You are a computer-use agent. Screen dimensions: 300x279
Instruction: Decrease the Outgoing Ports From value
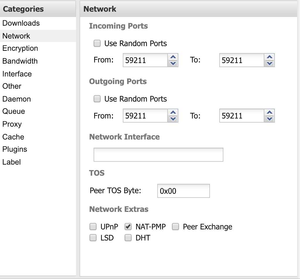[x=173, y=118]
